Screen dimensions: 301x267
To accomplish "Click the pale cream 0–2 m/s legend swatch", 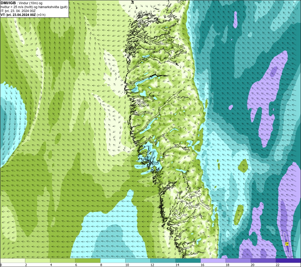I will coord(12,260).
